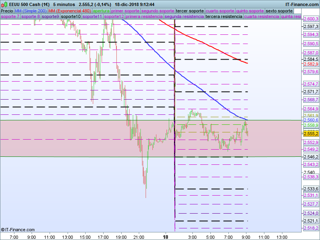Click price axis label 2.590,5
320x240 pixels.
pyautogui.click(x=311, y=44)
